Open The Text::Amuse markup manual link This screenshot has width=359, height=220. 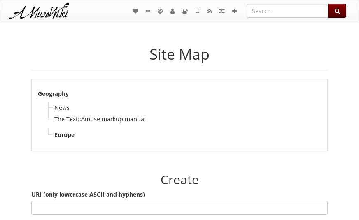point(100,119)
